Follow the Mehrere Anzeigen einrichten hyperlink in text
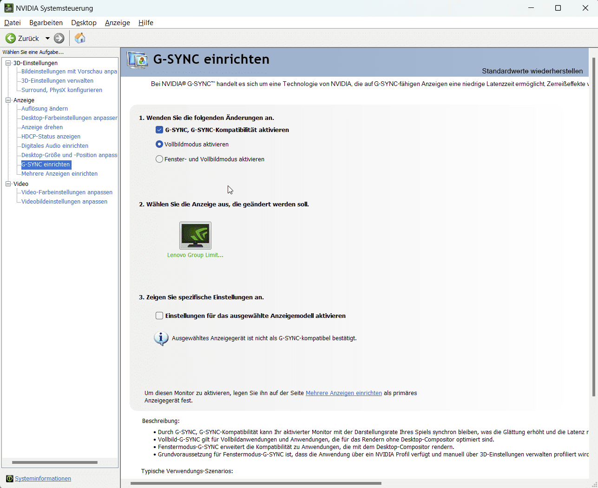This screenshot has height=488, width=598. 344,393
